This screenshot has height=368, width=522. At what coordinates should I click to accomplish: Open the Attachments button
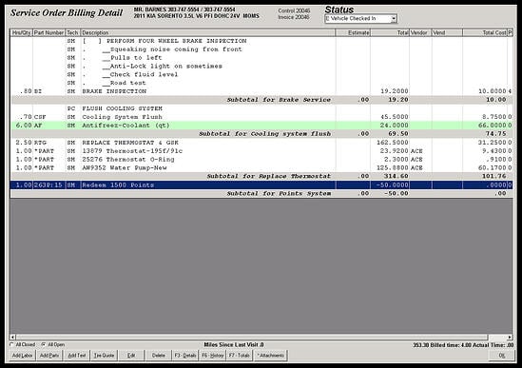(x=271, y=356)
